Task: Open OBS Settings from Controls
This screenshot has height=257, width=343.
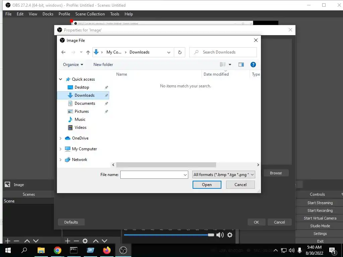Action: (320, 234)
